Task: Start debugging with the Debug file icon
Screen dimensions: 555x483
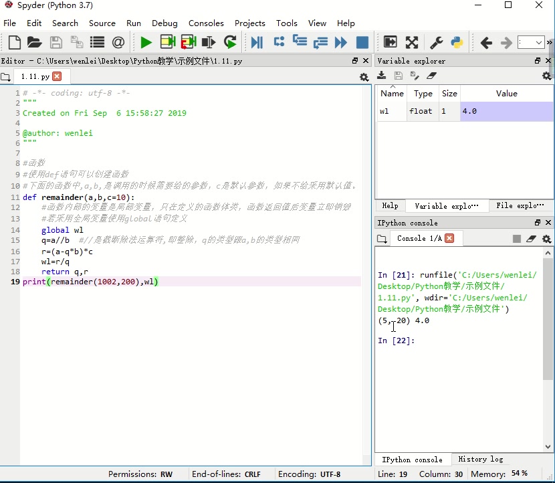Action: point(257,42)
